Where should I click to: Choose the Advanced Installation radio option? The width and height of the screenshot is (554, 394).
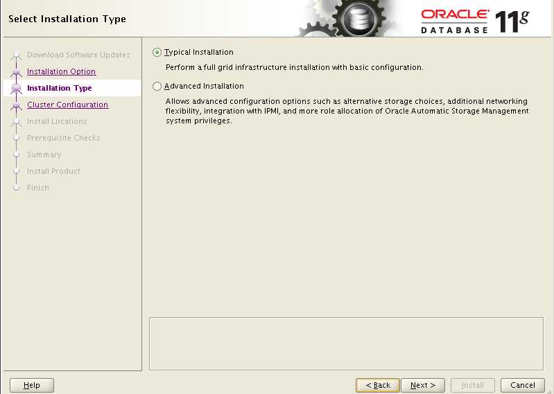157,87
